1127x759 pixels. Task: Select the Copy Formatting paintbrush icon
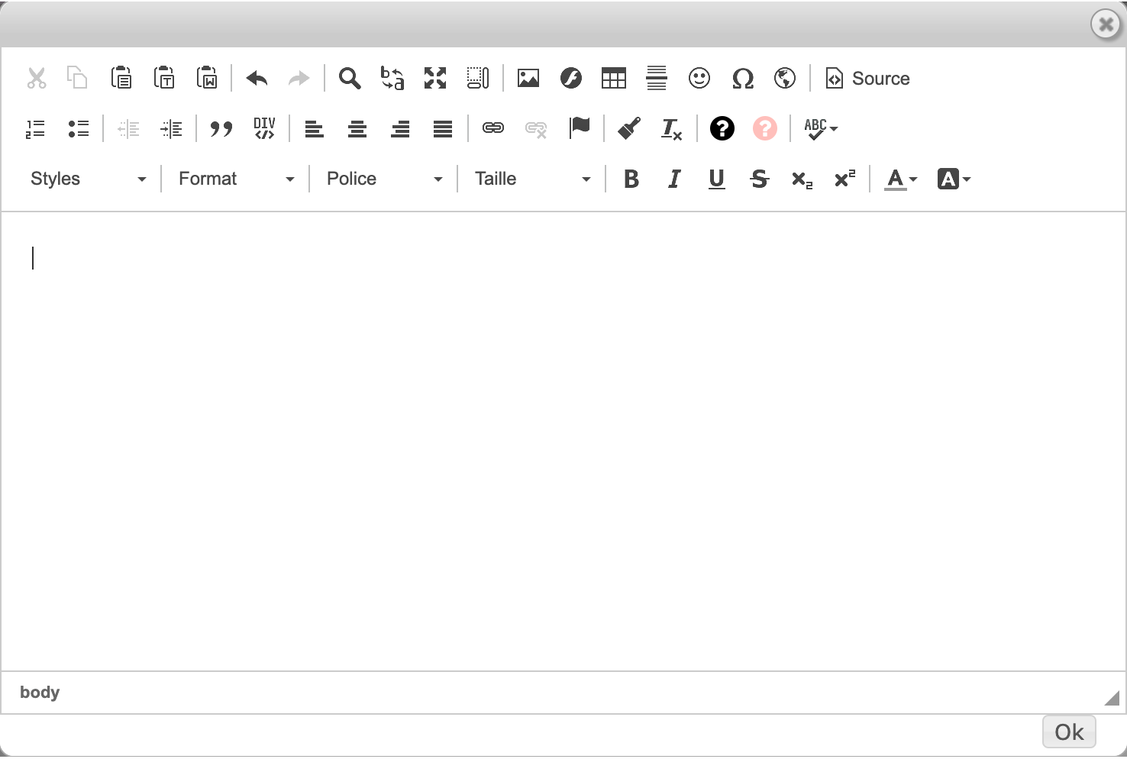(x=628, y=128)
